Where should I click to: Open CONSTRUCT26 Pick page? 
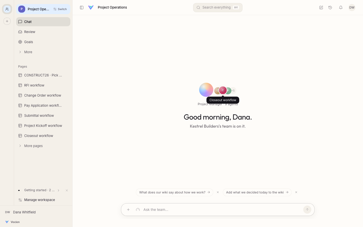point(43,75)
